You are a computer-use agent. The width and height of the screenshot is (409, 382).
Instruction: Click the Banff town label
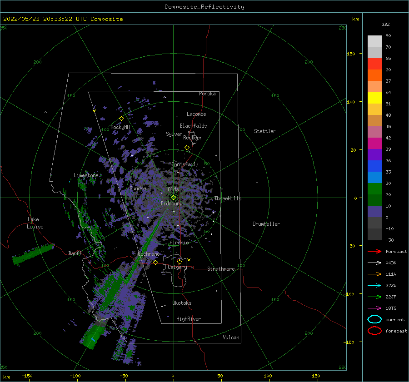(75, 253)
